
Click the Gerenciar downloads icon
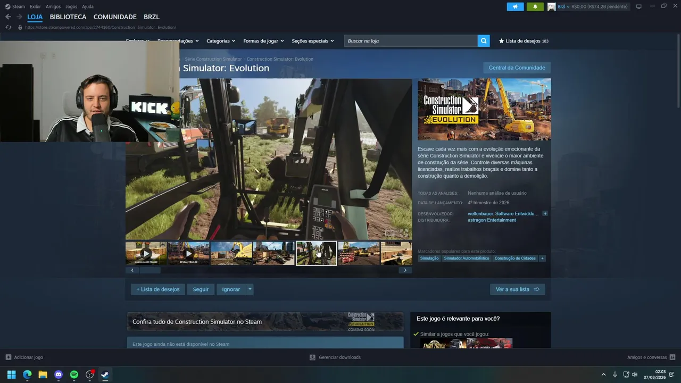[x=312, y=357]
